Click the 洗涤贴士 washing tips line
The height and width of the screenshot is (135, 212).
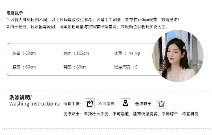click(x=131, y=114)
